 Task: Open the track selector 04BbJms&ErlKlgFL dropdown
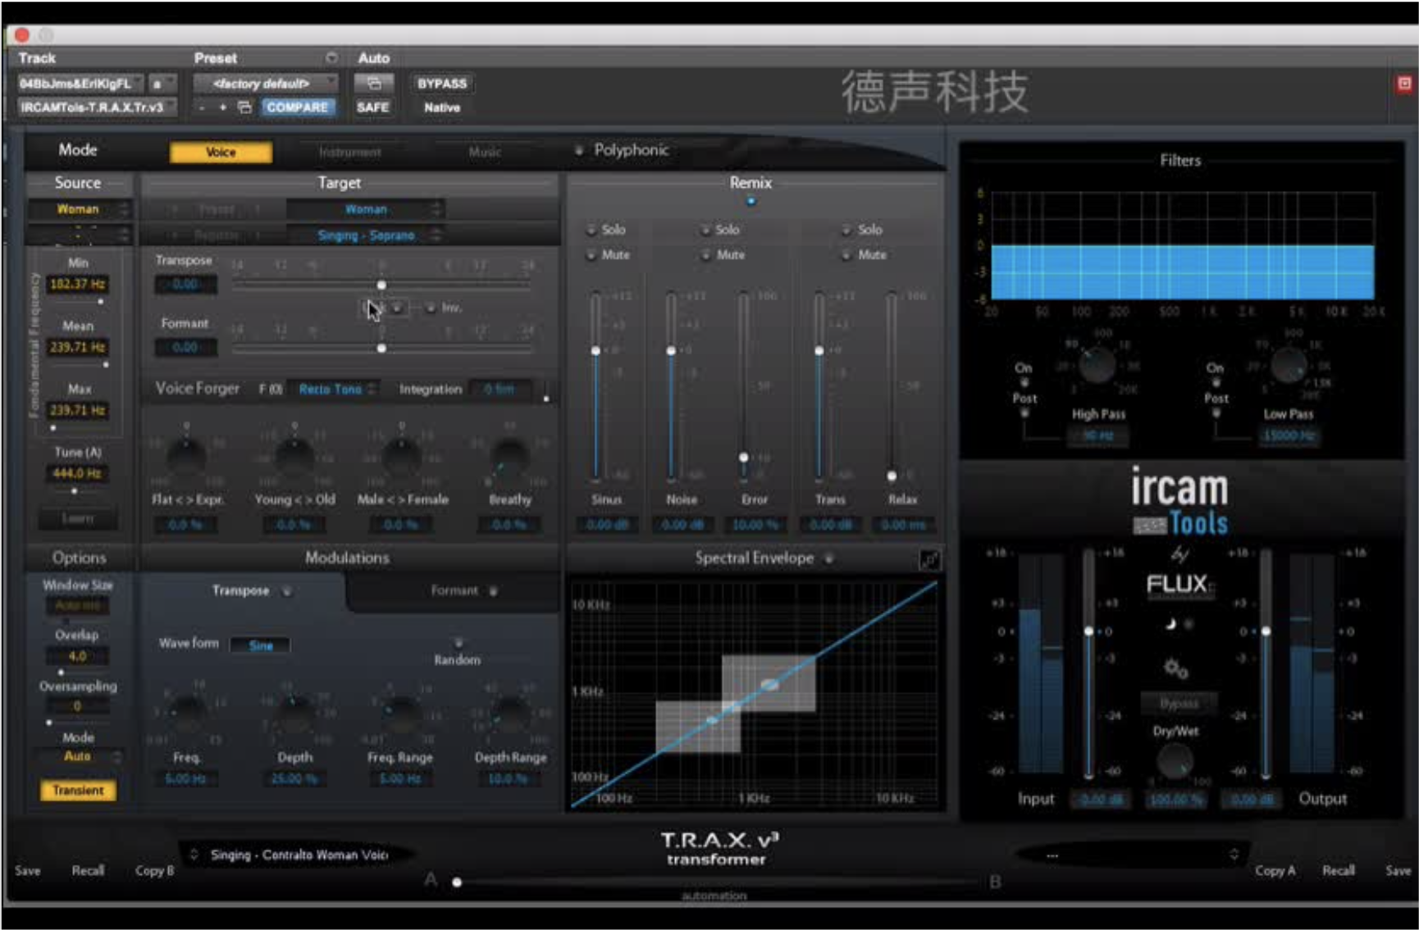pyautogui.click(x=80, y=84)
